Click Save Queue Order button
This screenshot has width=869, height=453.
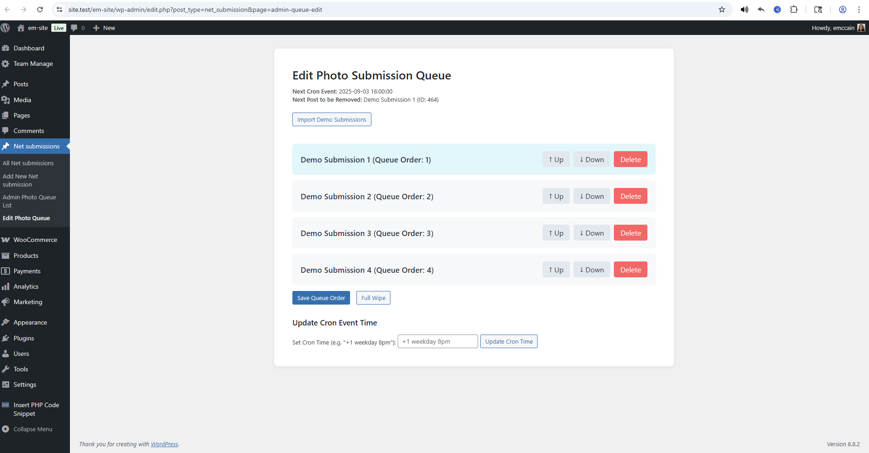point(321,298)
